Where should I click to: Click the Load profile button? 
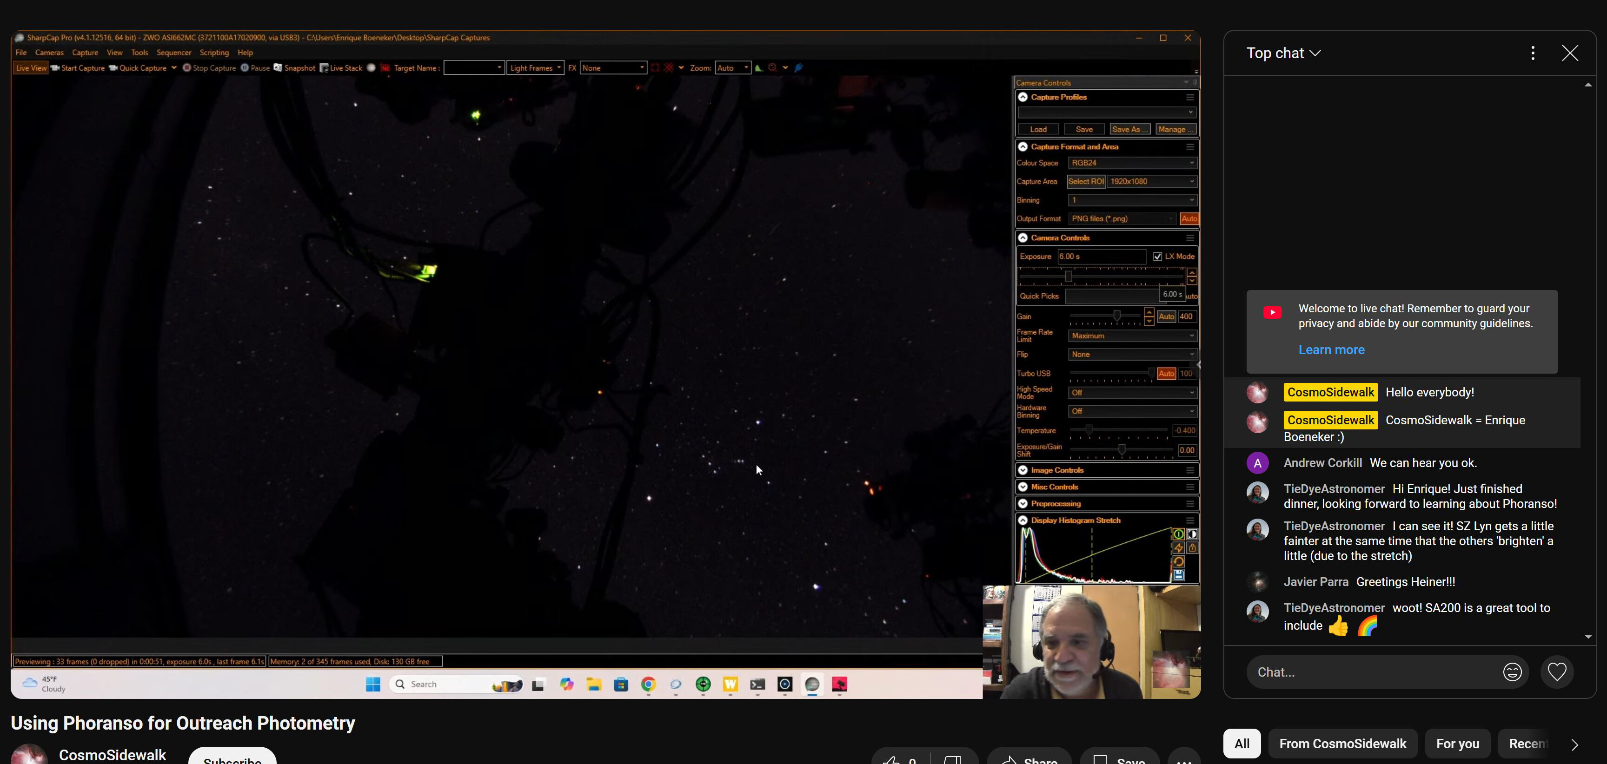click(1038, 129)
